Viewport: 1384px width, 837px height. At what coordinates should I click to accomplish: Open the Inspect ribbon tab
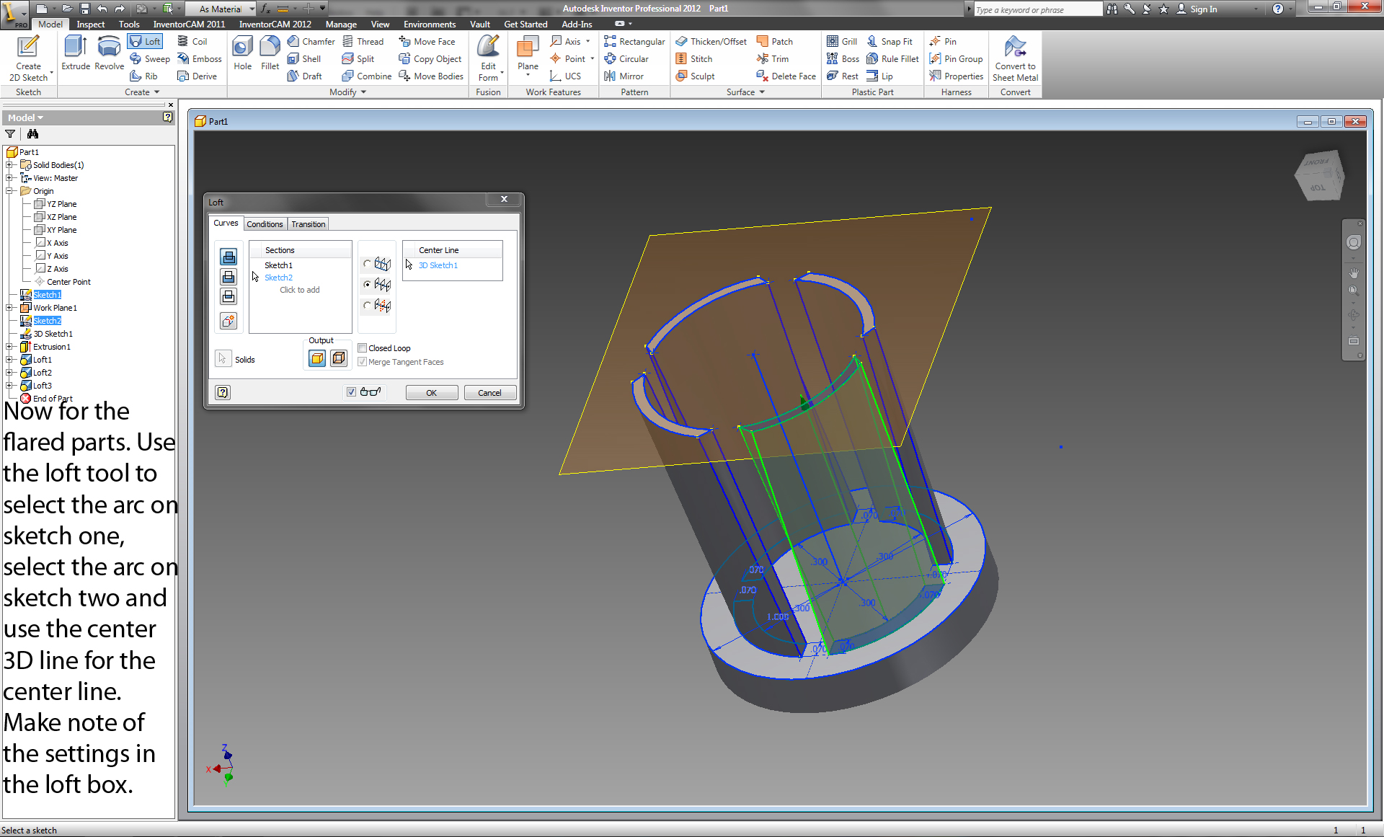pyautogui.click(x=91, y=25)
